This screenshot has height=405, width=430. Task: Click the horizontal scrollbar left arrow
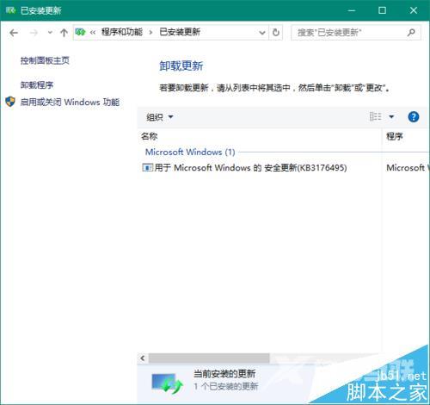click(143, 358)
